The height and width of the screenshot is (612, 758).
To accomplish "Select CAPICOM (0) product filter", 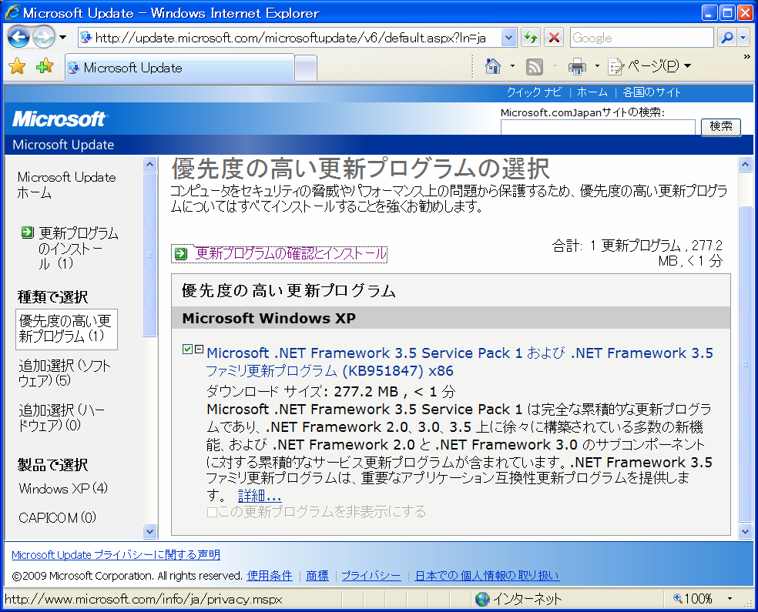I will pyautogui.click(x=57, y=518).
